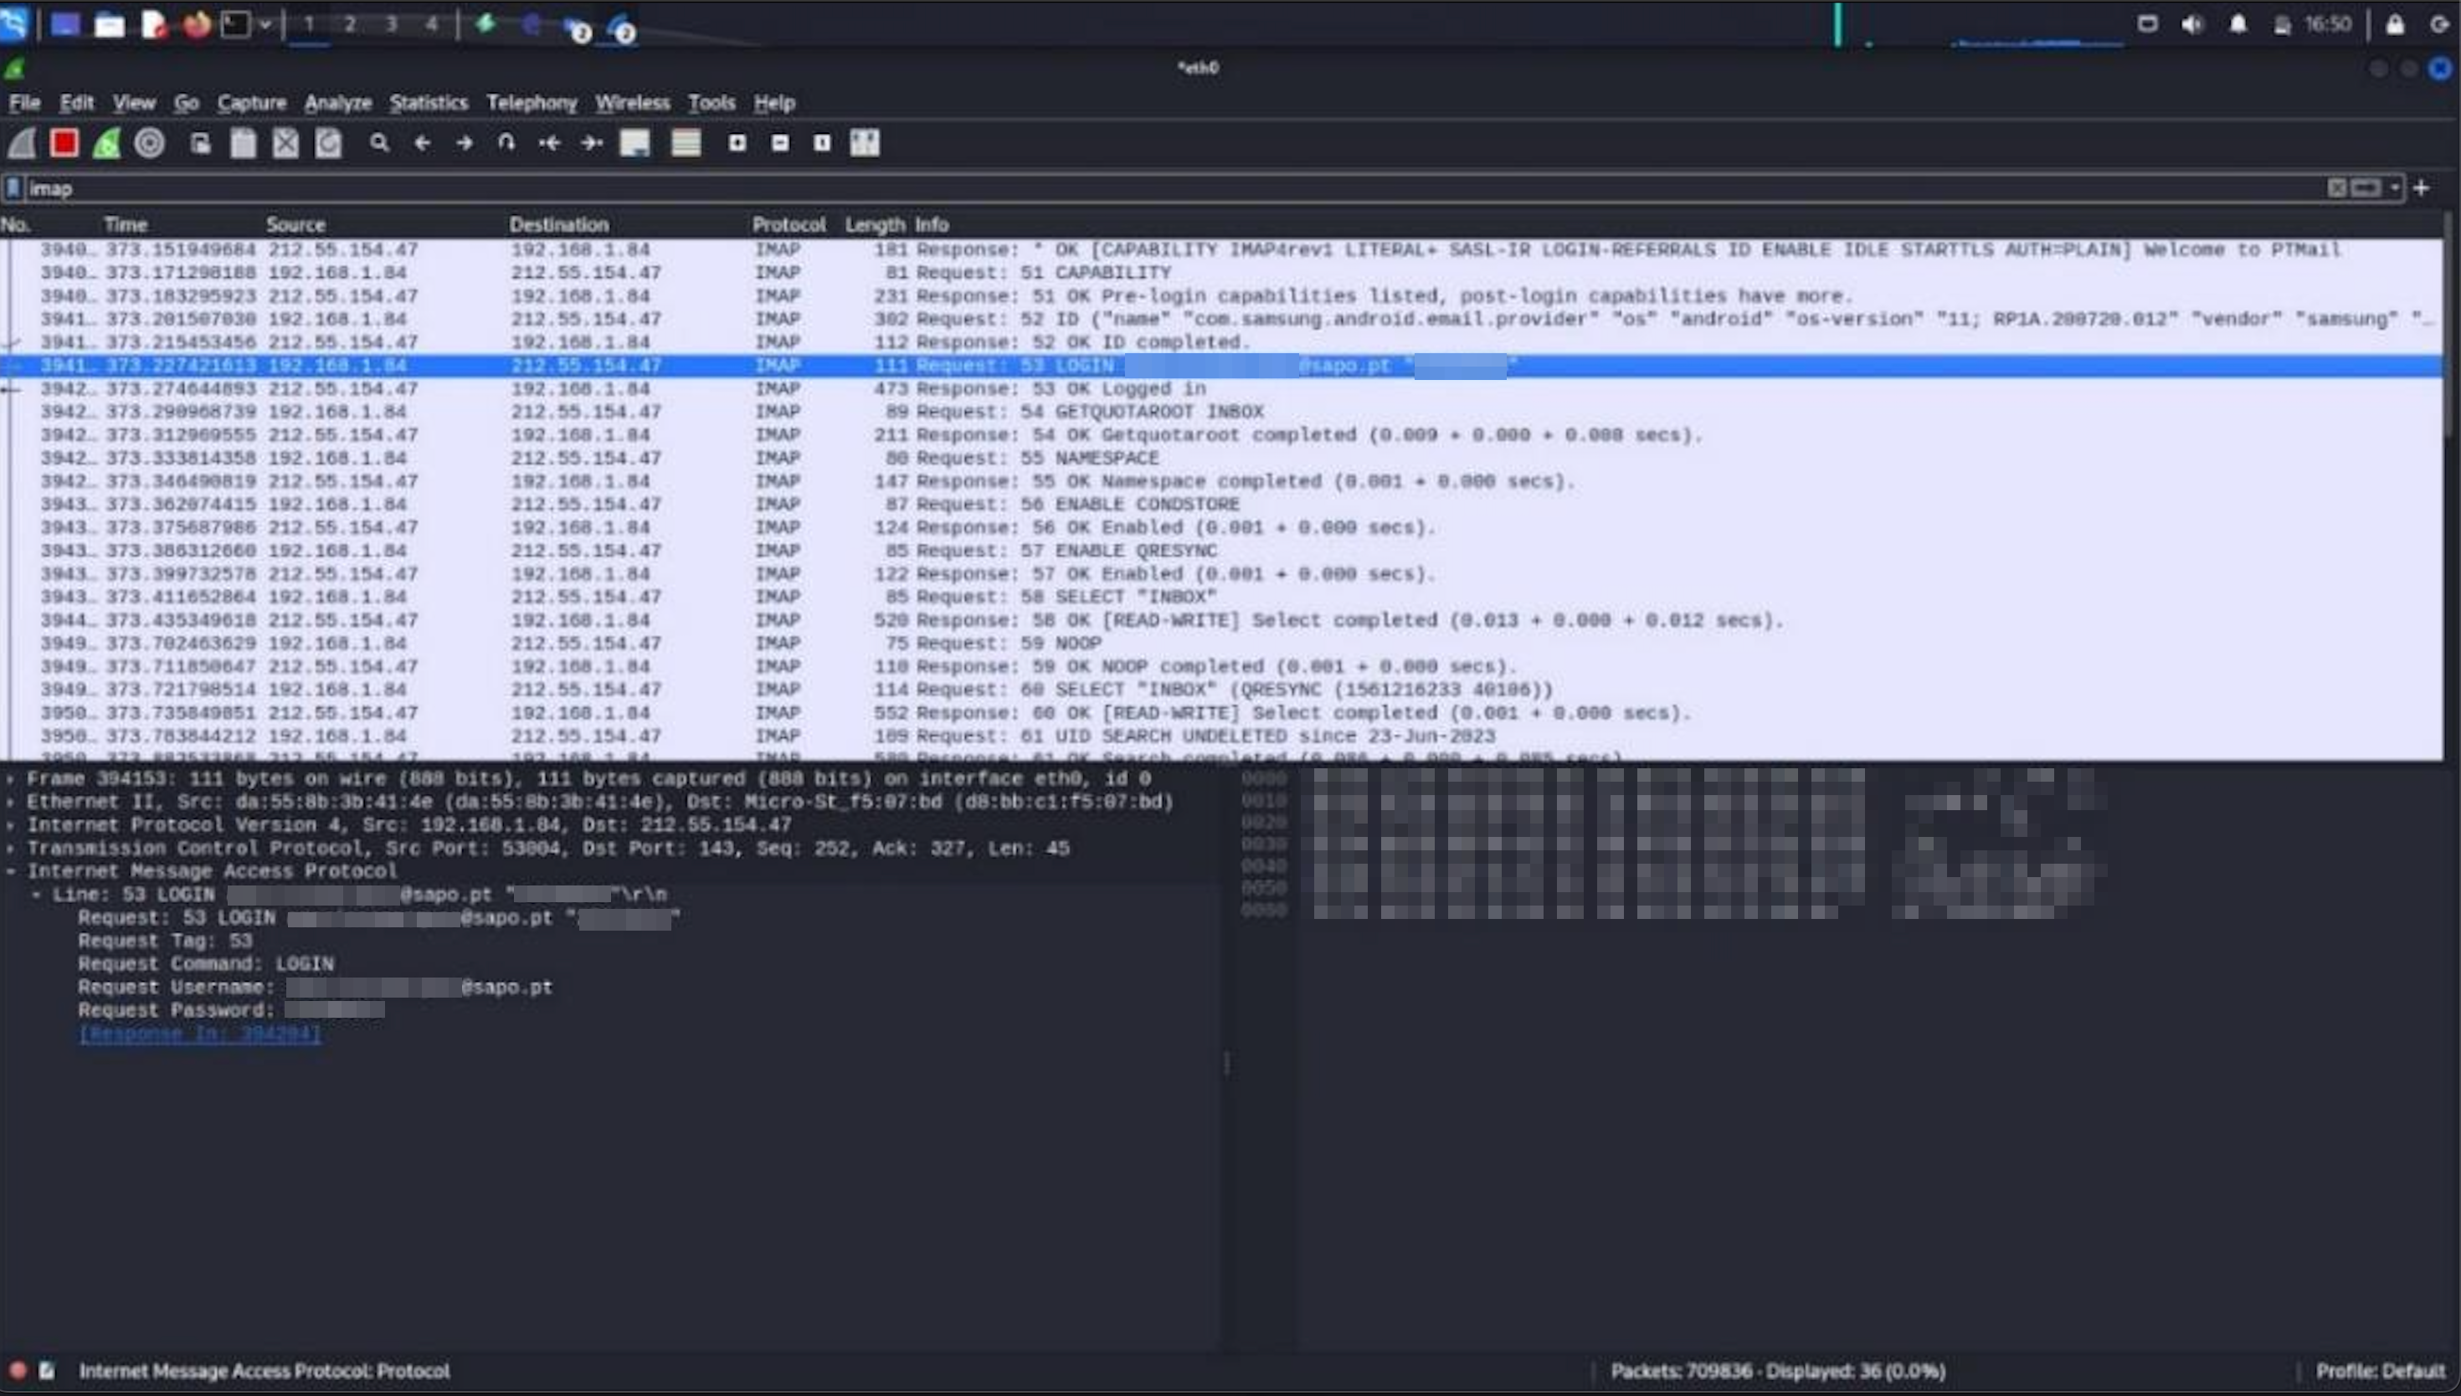Open the Statistics menu

(x=429, y=103)
